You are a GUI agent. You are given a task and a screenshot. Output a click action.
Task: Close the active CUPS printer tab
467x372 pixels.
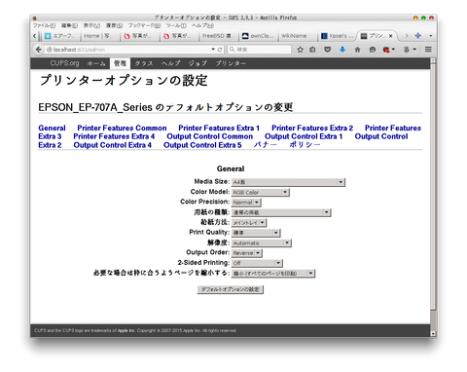391,36
